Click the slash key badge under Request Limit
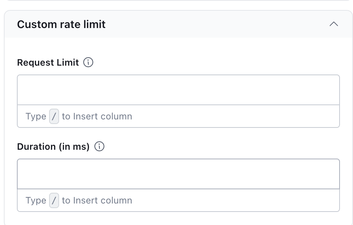 (54, 116)
